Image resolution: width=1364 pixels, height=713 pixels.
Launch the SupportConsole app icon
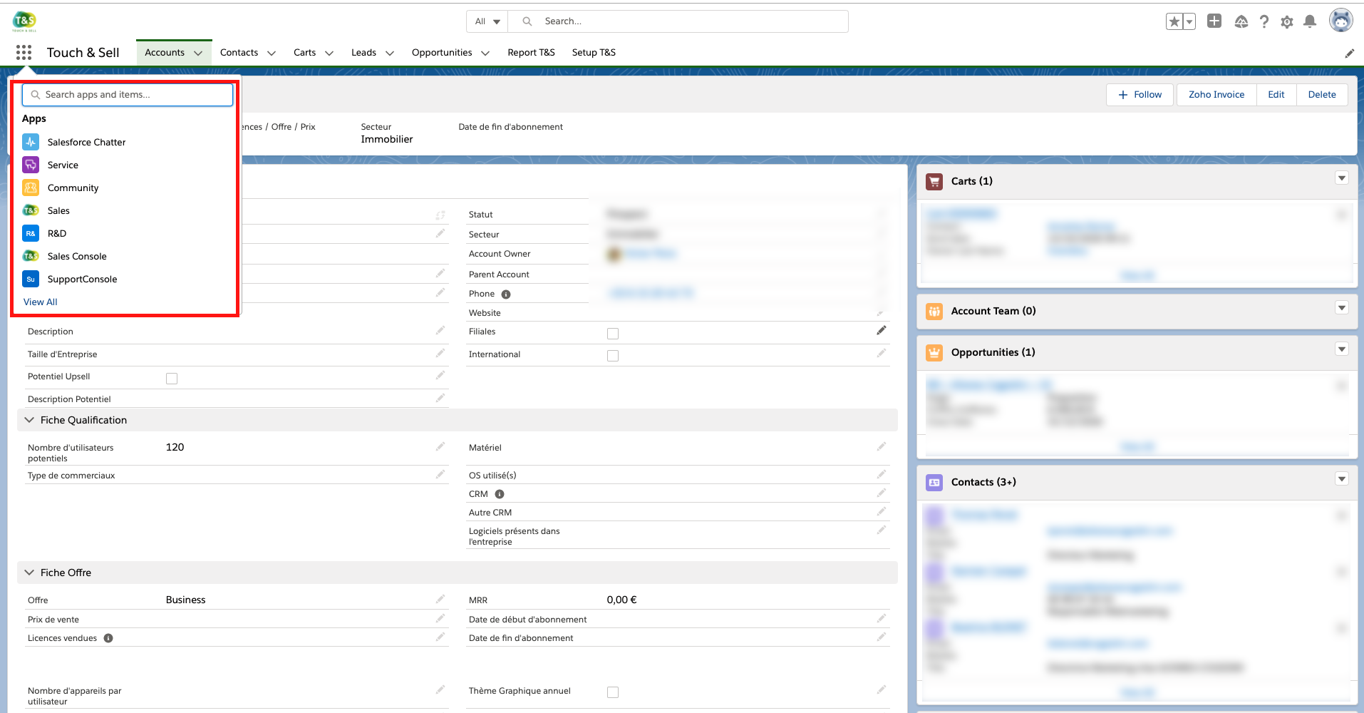point(31,279)
